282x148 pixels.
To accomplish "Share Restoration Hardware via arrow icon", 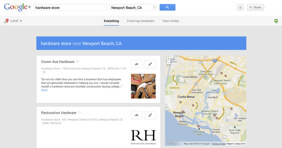I will pyautogui.click(x=137, y=115).
